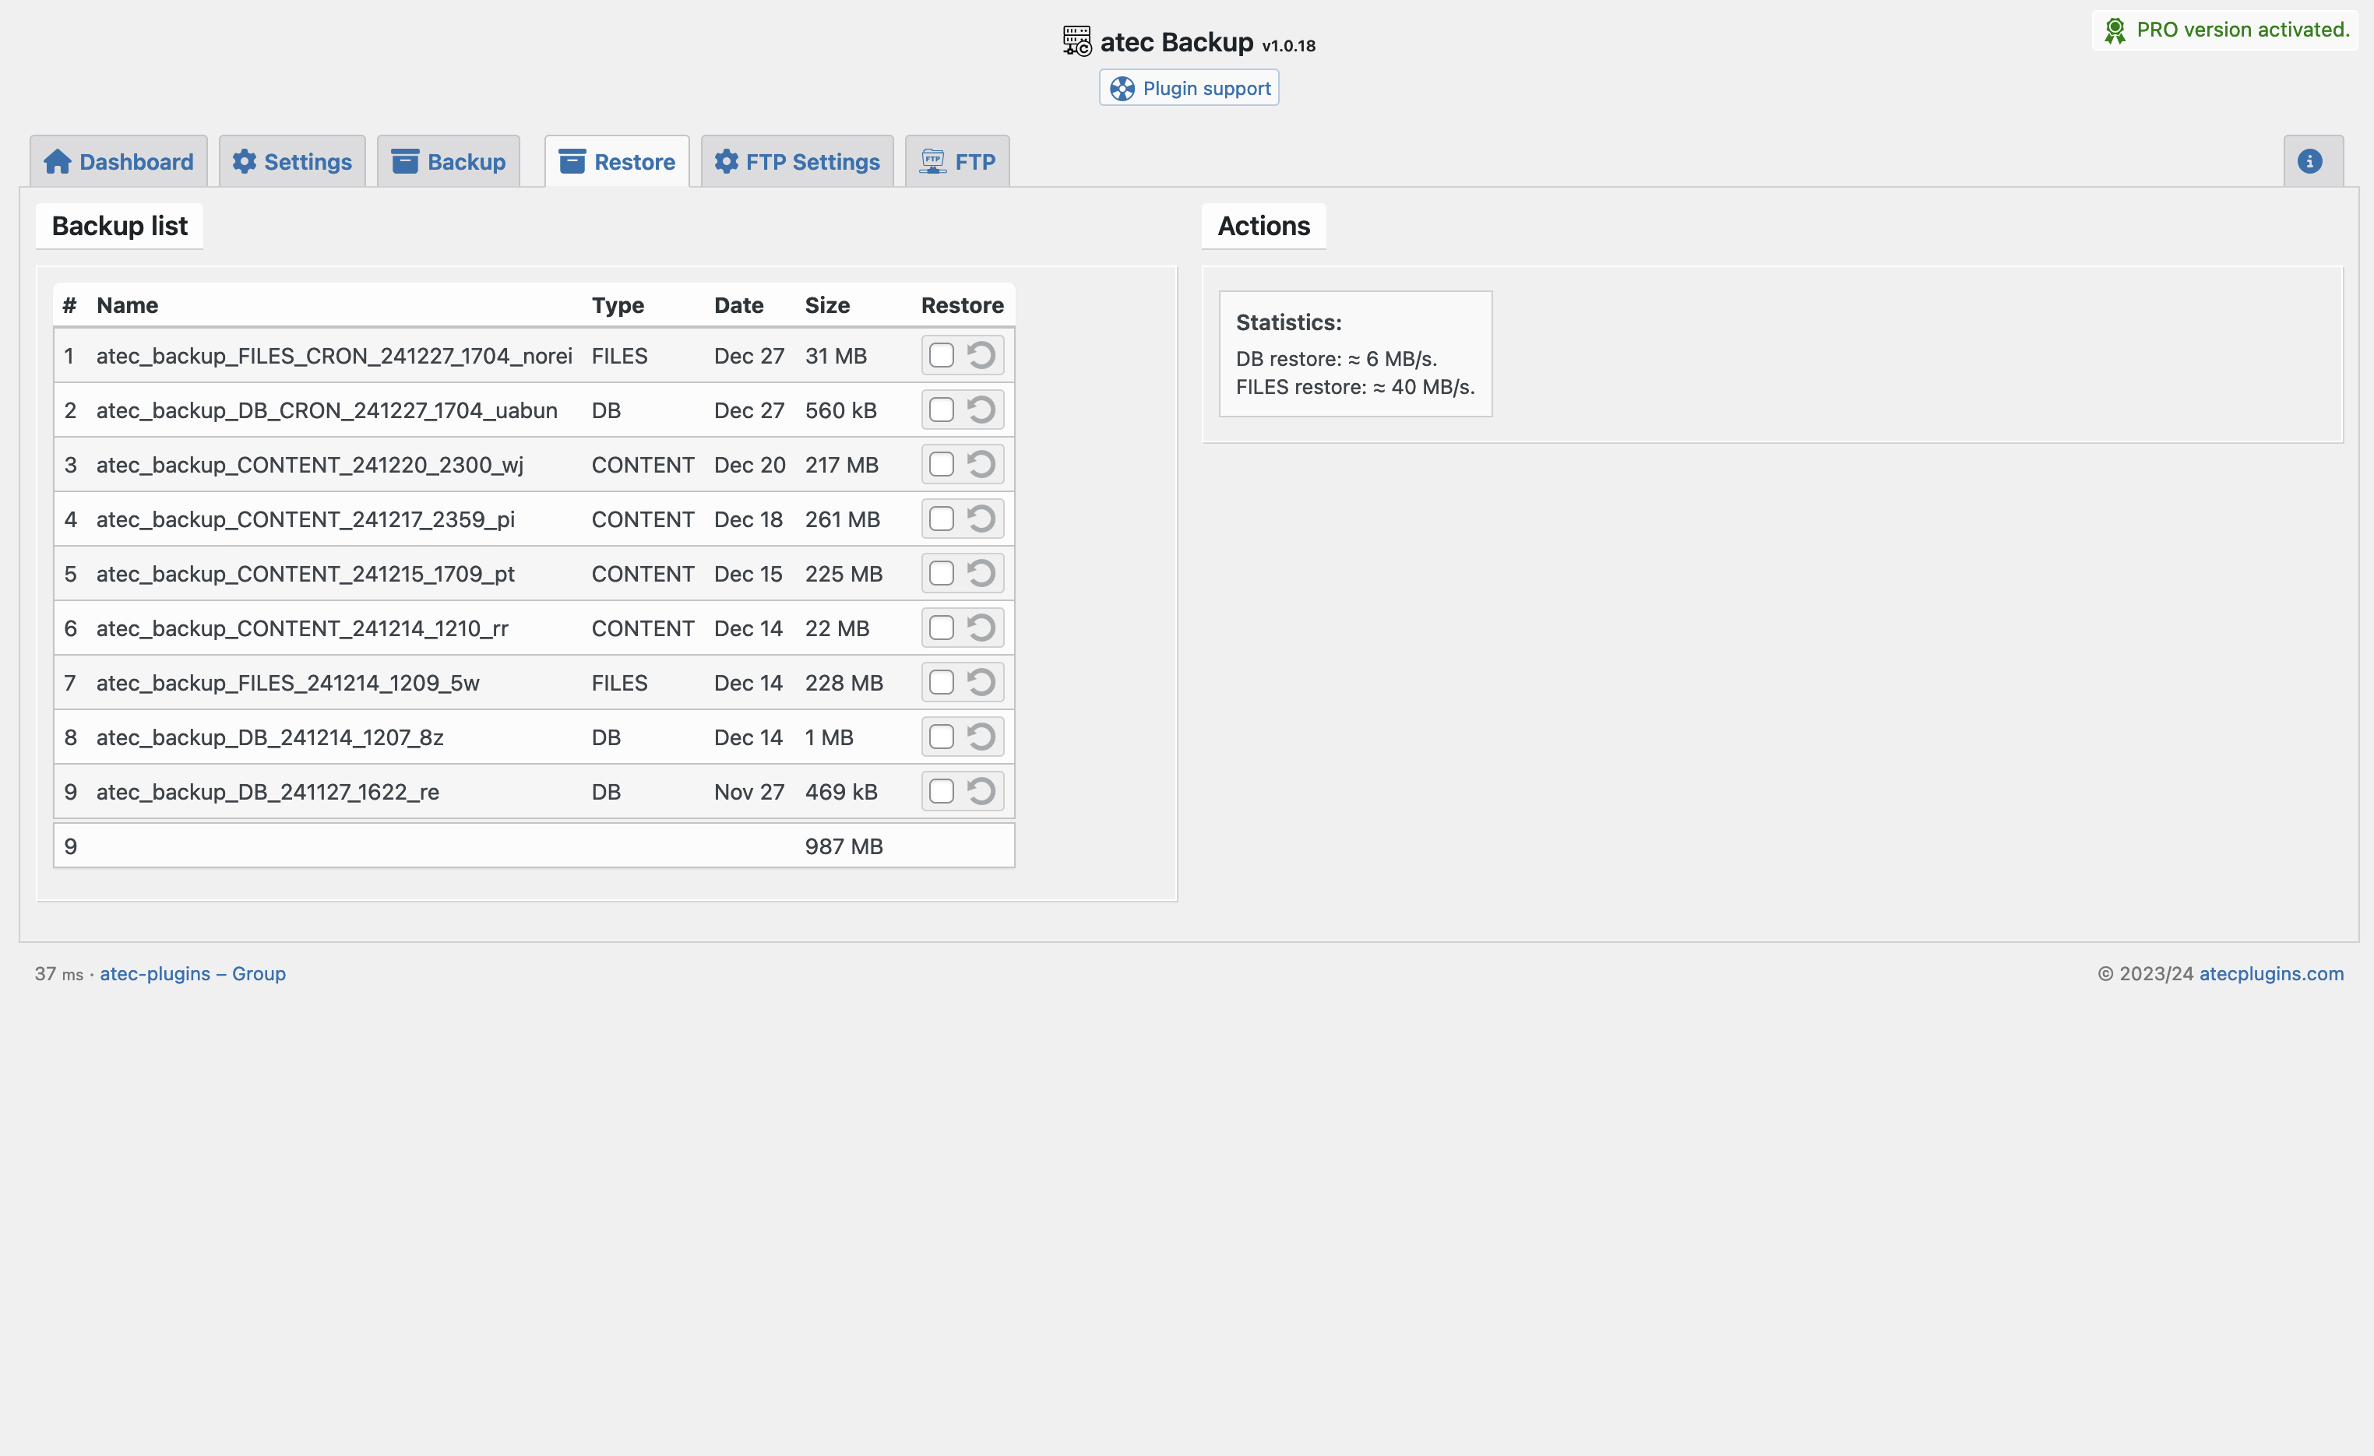Check the box for atec_backup_CONTENT_241217_2359_pi
This screenshot has height=1456, width=2374.
(942, 519)
